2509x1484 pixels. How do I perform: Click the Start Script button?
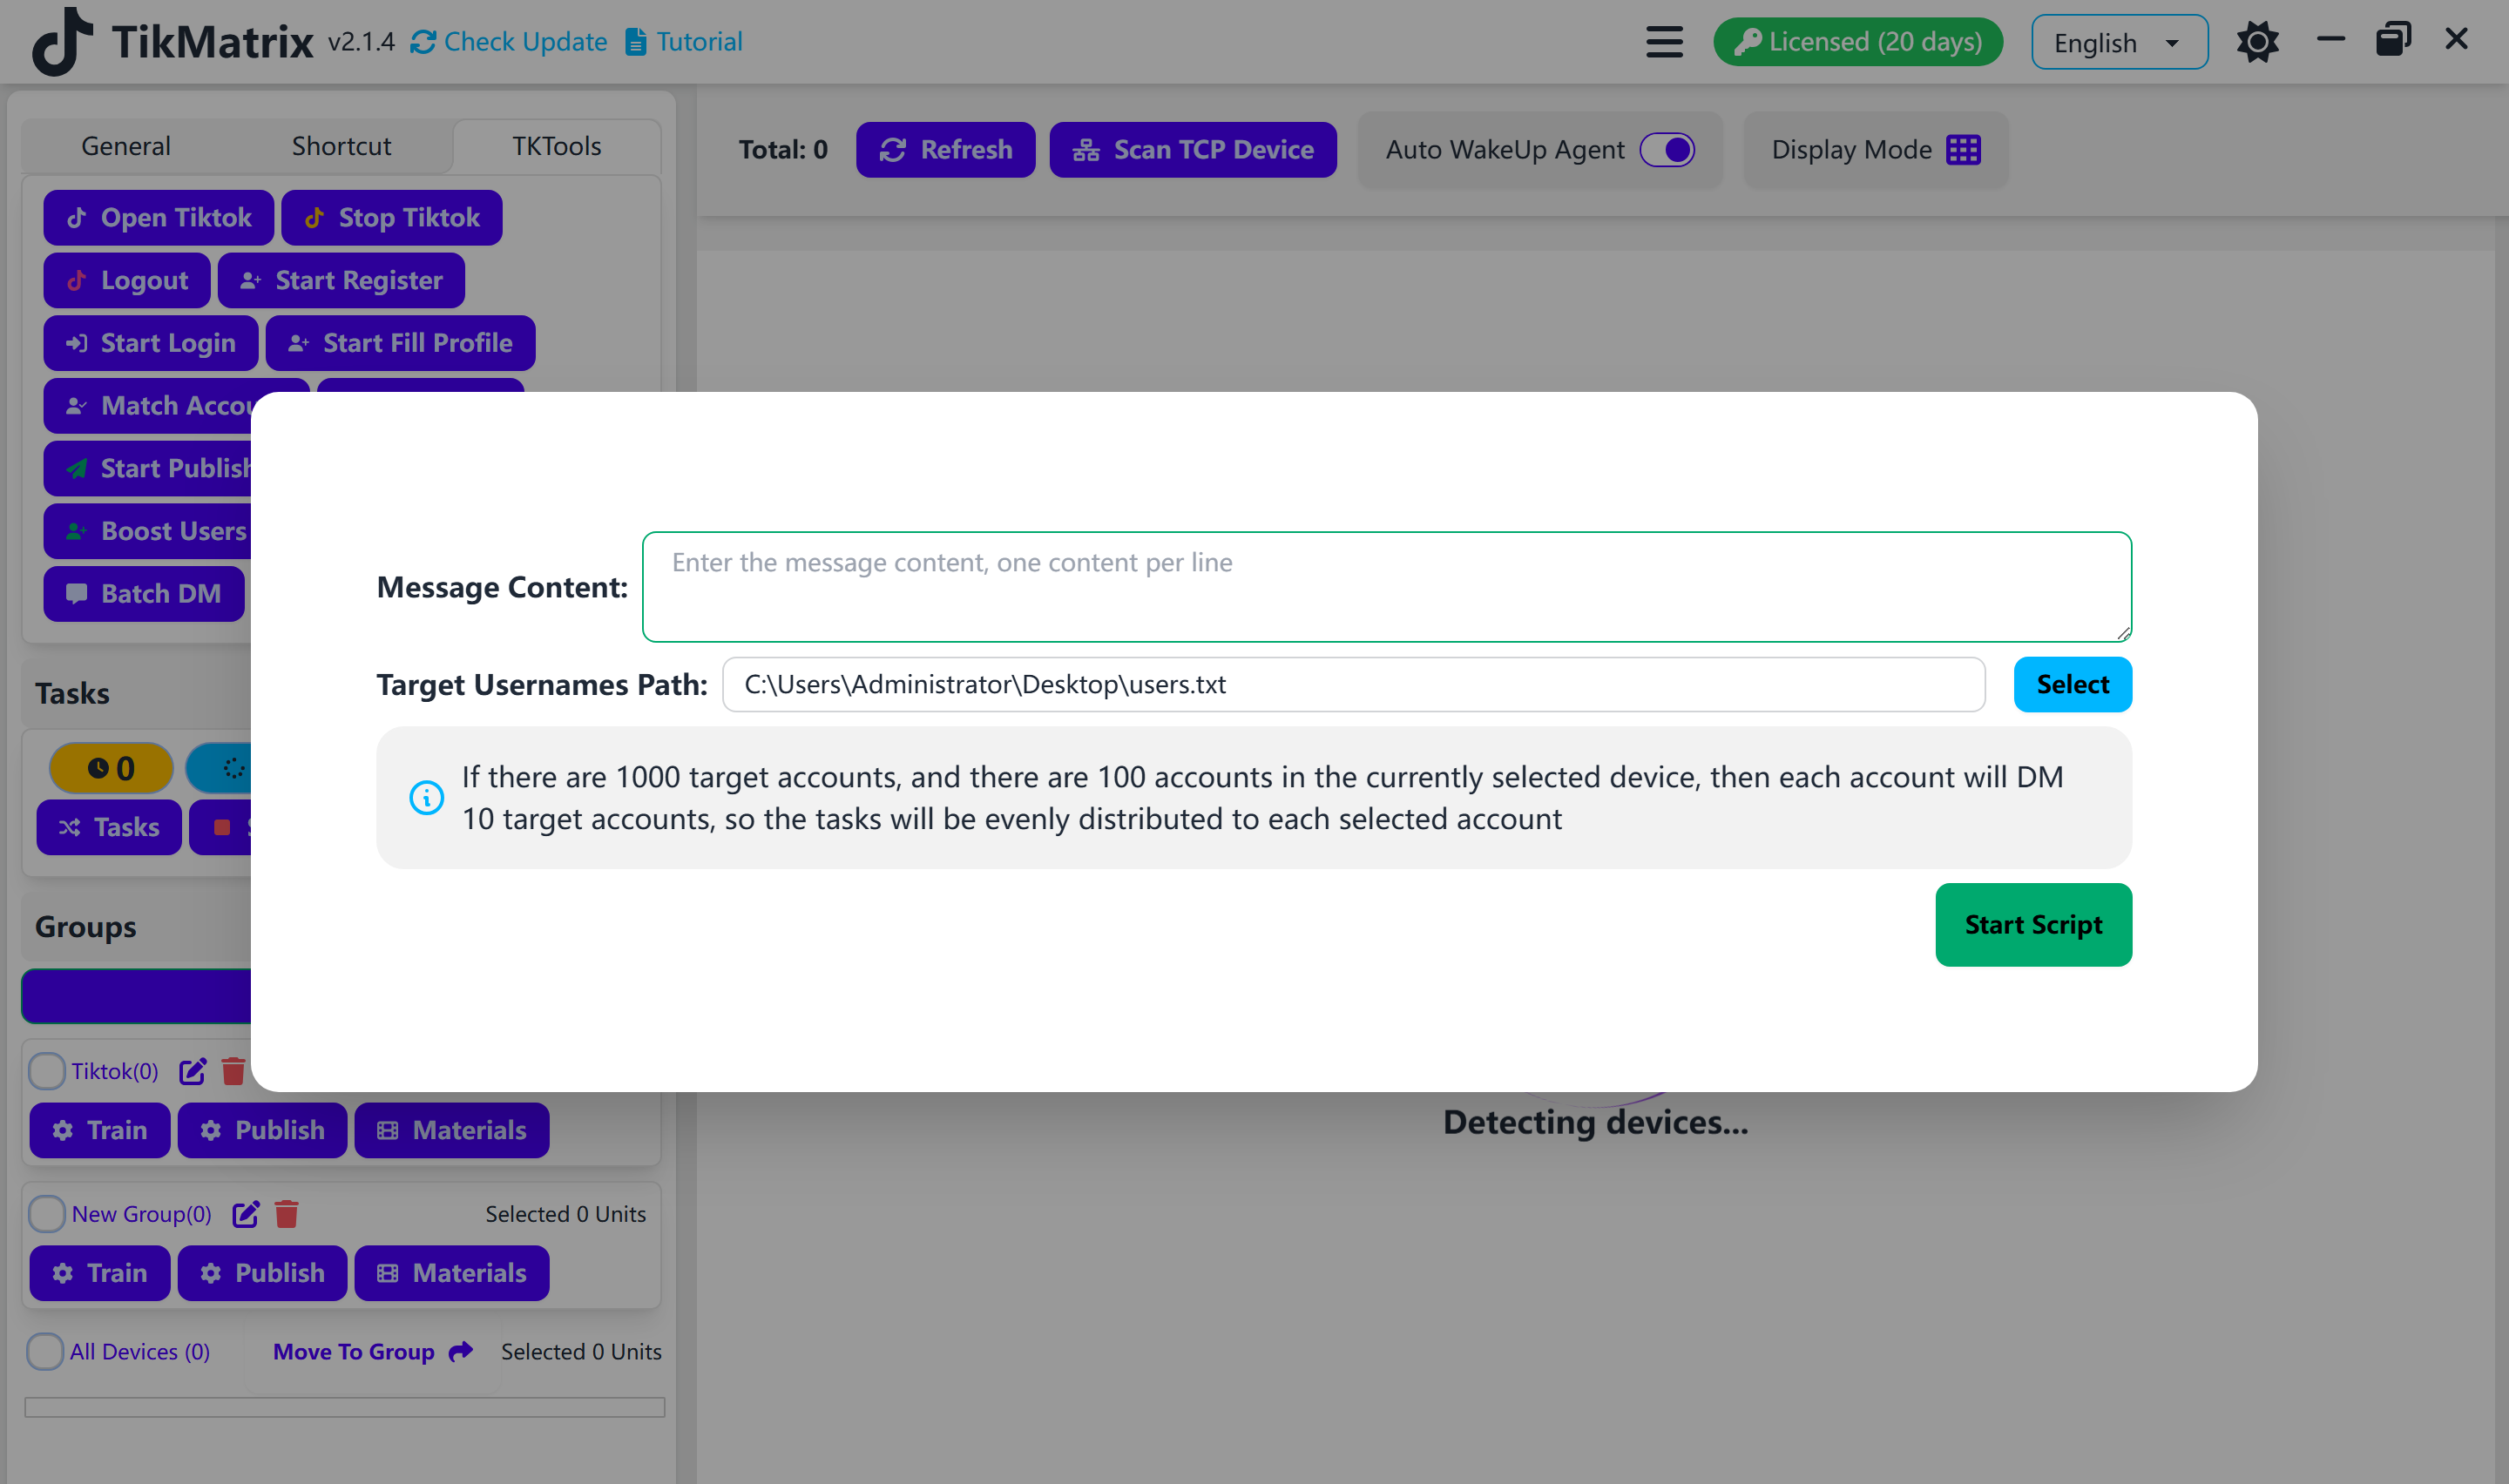[2033, 924]
